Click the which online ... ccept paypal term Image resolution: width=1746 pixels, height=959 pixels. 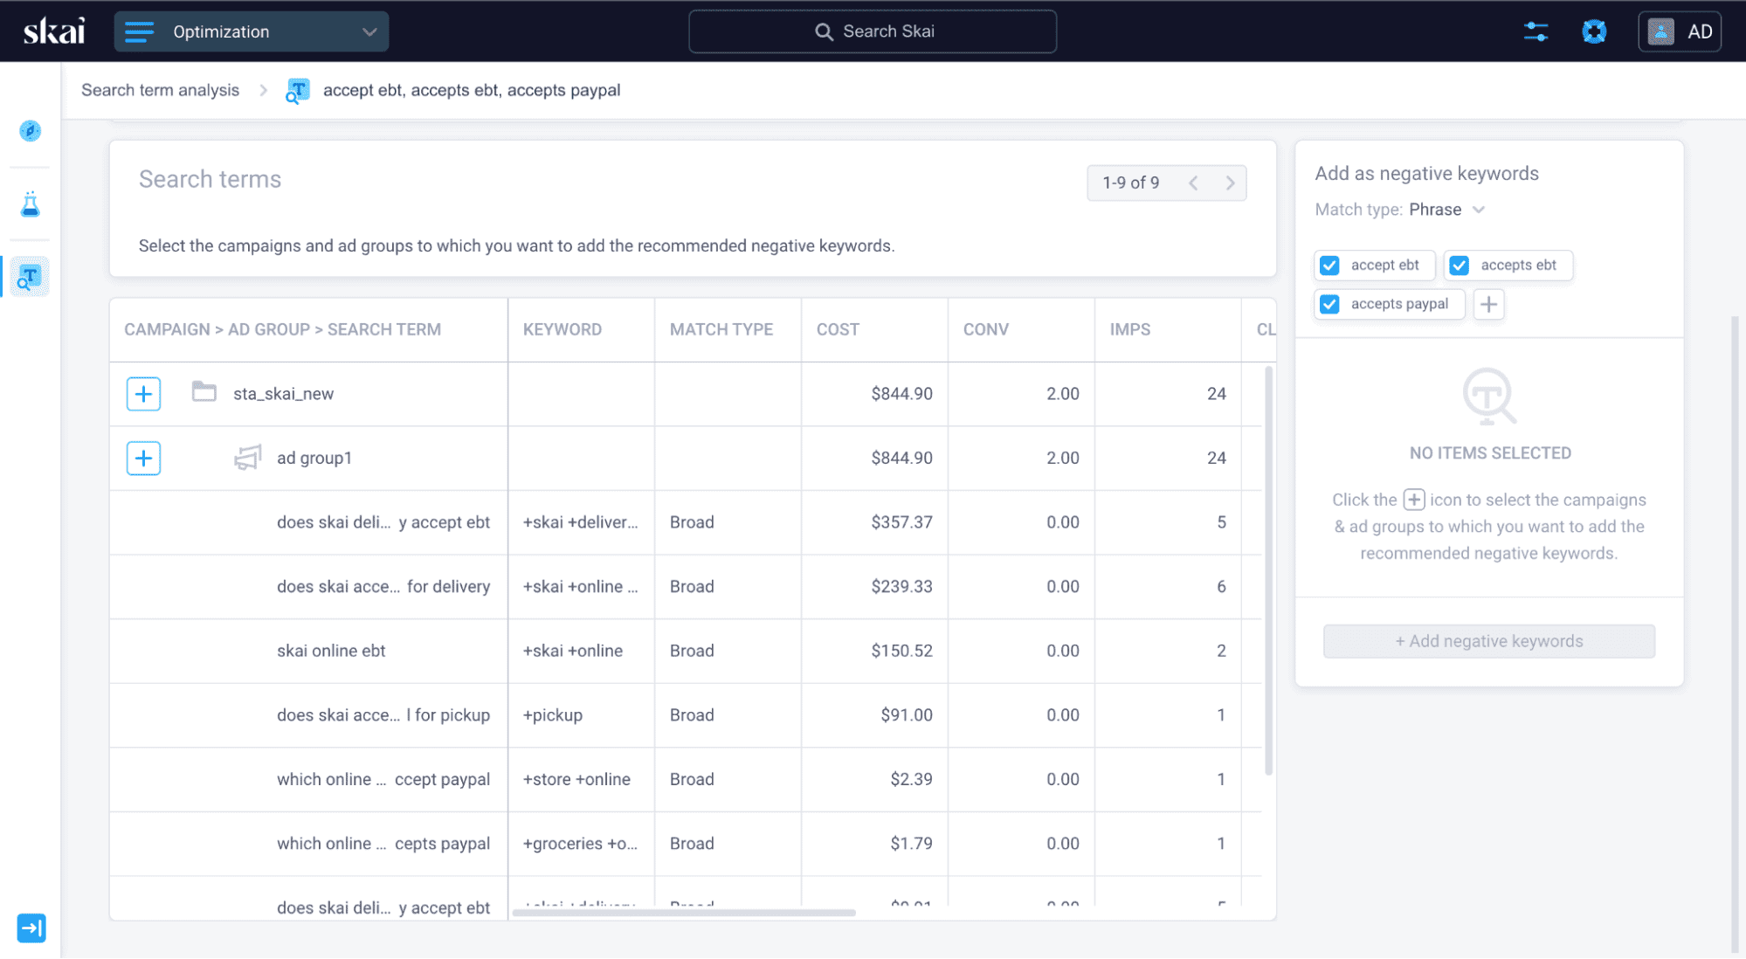click(383, 780)
